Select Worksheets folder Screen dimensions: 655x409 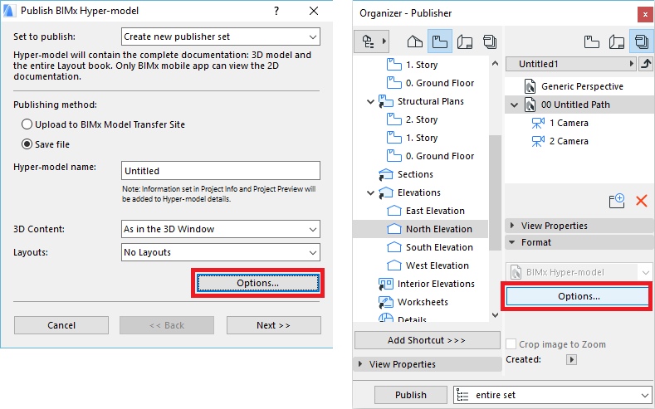(423, 302)
